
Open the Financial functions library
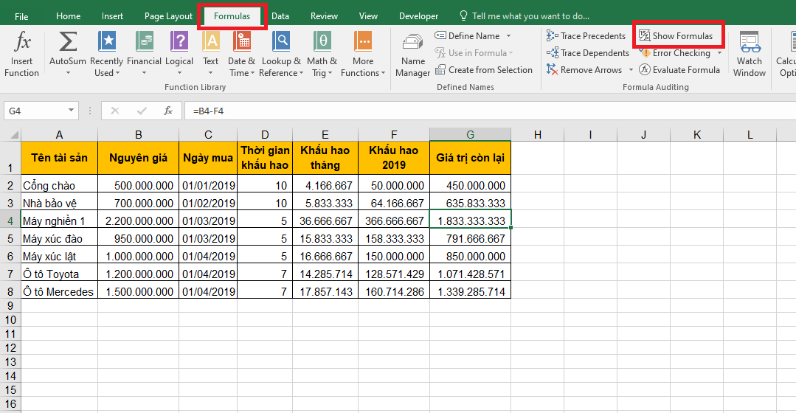pos(144,41)
